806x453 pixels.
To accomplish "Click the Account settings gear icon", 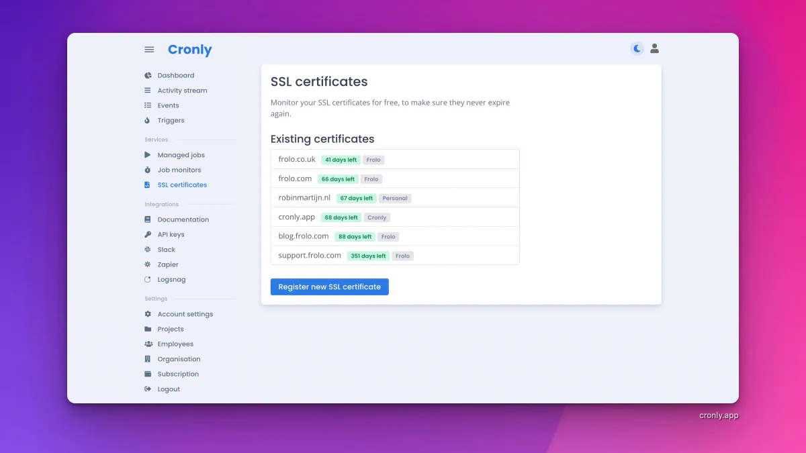I will tap(148, 314).
